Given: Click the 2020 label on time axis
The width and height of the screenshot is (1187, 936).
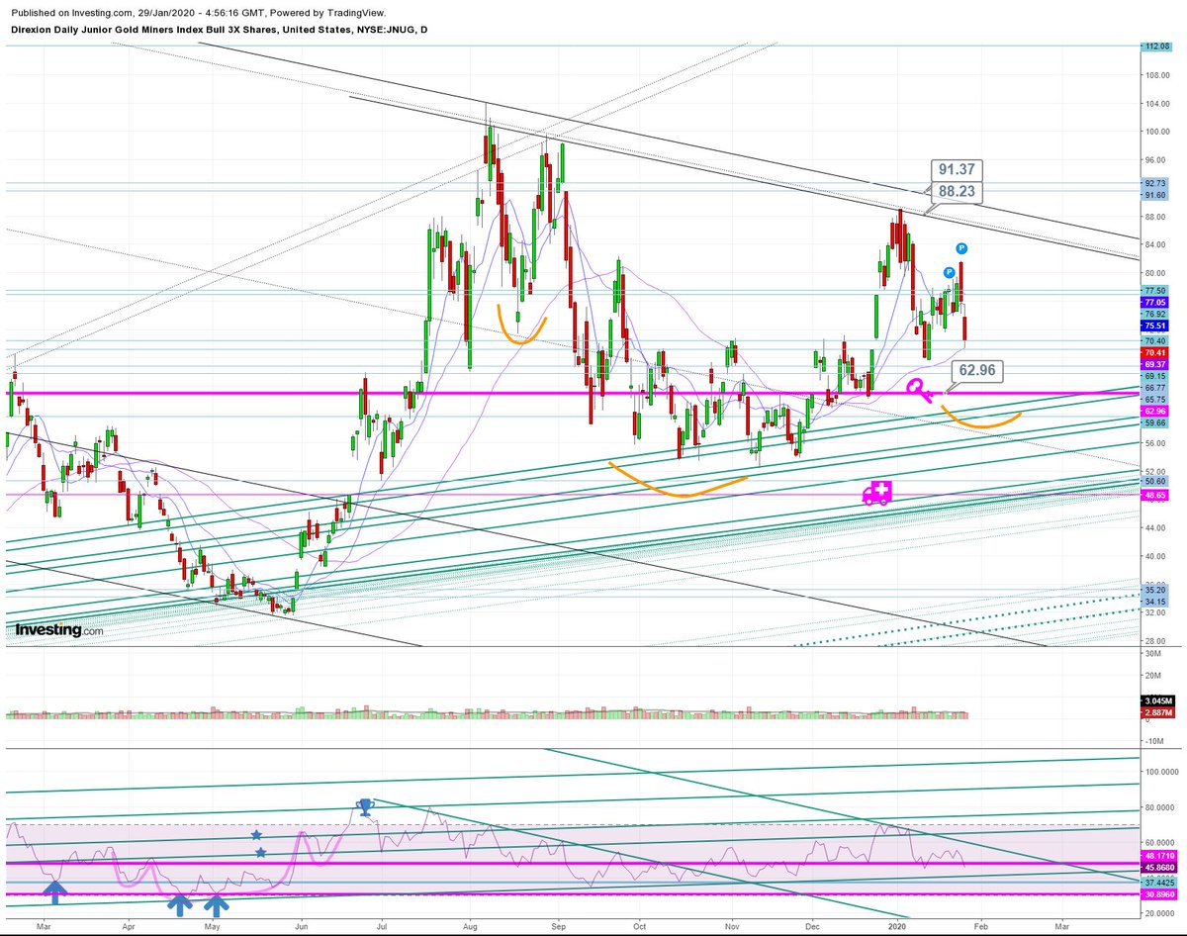Looking at the screenshot, I should pyautogui.click(x=895, y=929).
